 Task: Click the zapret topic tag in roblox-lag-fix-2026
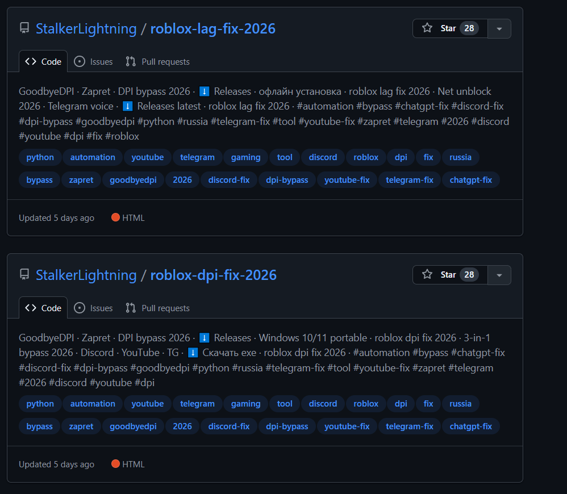81,179
